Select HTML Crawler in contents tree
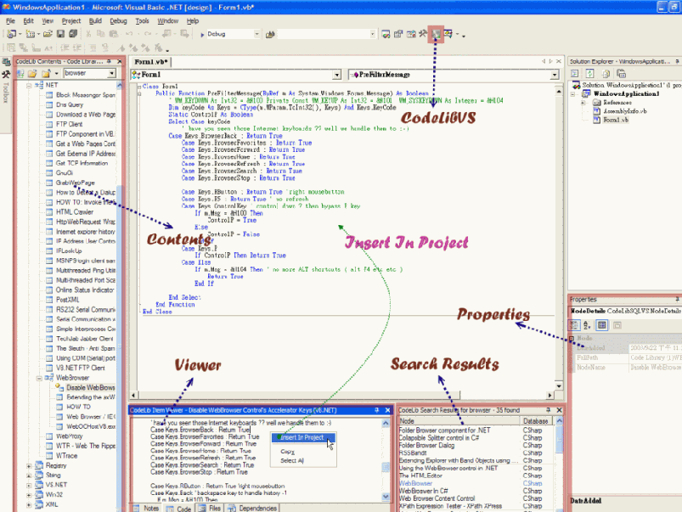The image size is (682, 512). [75, 211]
